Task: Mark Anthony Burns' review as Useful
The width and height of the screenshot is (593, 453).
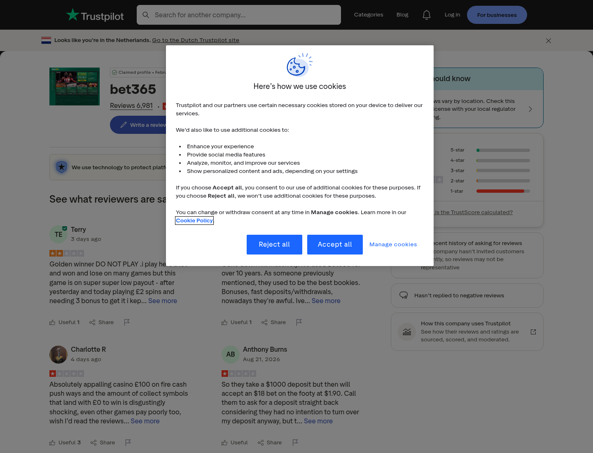Action: 235,443
